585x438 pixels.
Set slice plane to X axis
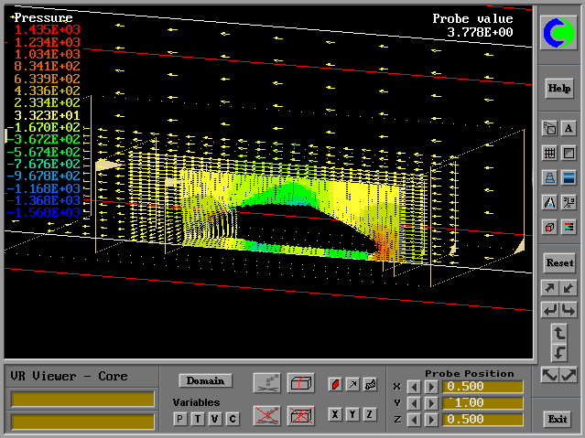click(335, 414)
